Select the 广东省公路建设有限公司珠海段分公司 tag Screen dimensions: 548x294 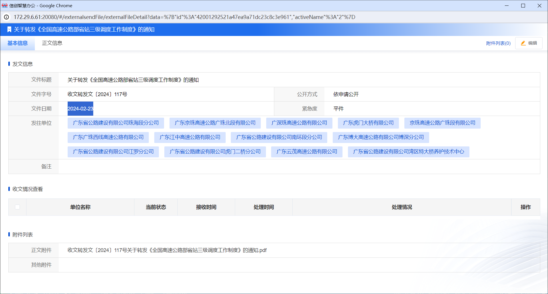pyautogui.click(x=116, y=123)
